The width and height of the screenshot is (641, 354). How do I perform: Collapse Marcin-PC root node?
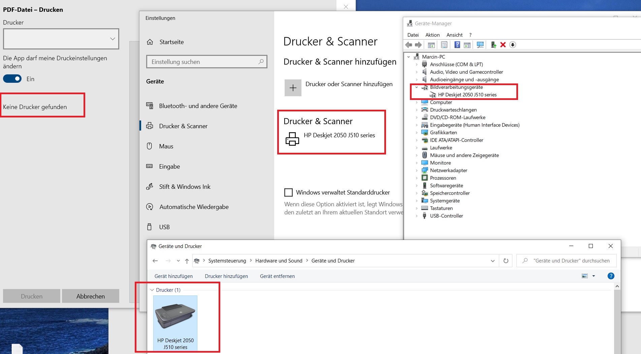(x=409, y=57)
